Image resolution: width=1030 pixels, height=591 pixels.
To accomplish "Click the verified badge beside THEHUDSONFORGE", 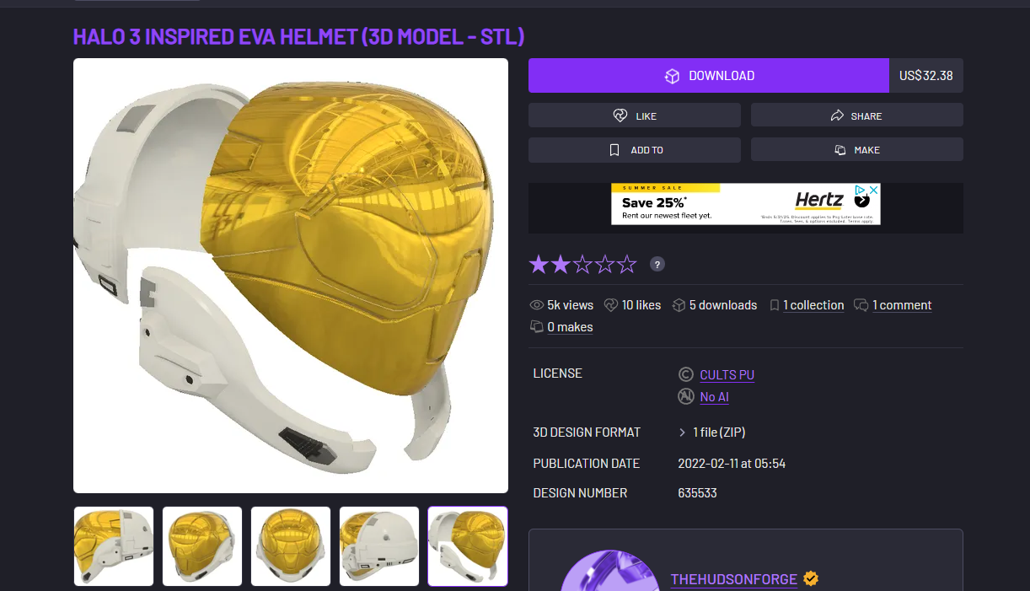I will [x=811, y=578].
